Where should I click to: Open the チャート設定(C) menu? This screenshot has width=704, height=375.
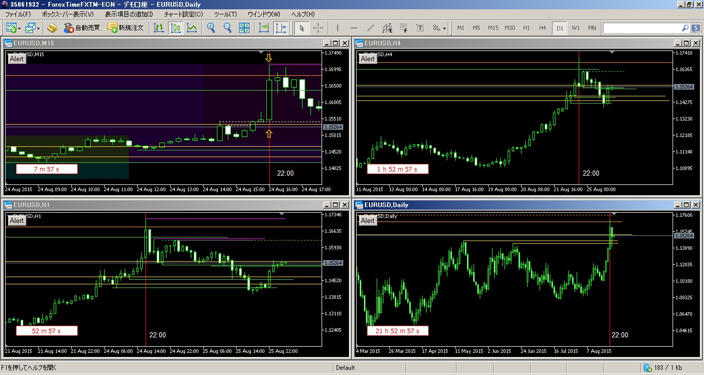[x=182, y=14]
